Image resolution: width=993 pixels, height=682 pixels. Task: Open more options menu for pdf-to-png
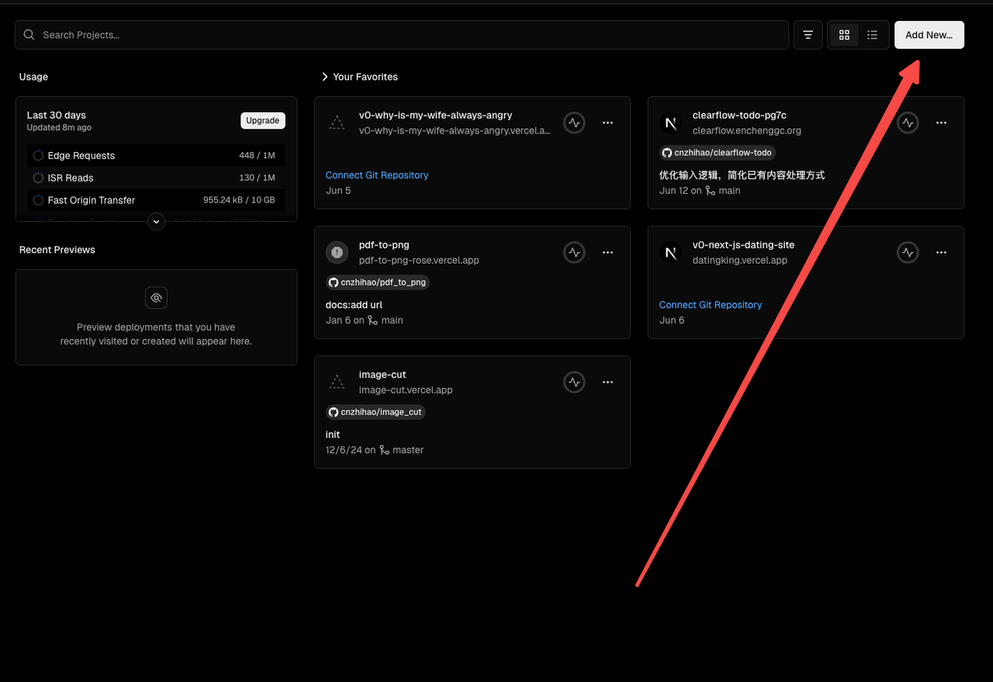607,252
